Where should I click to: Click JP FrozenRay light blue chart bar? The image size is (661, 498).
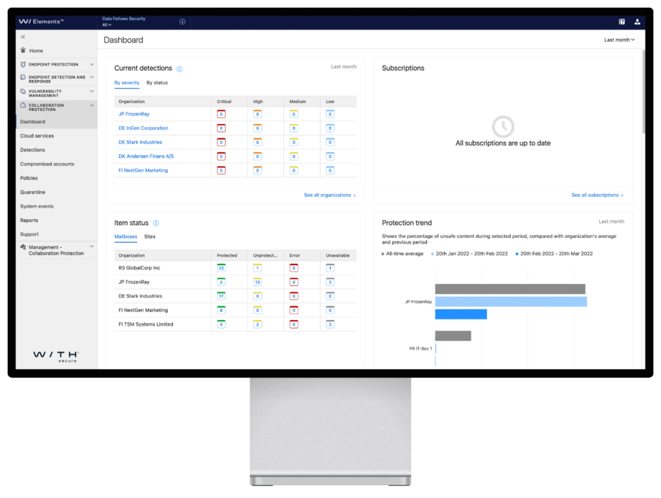(511, 302)
